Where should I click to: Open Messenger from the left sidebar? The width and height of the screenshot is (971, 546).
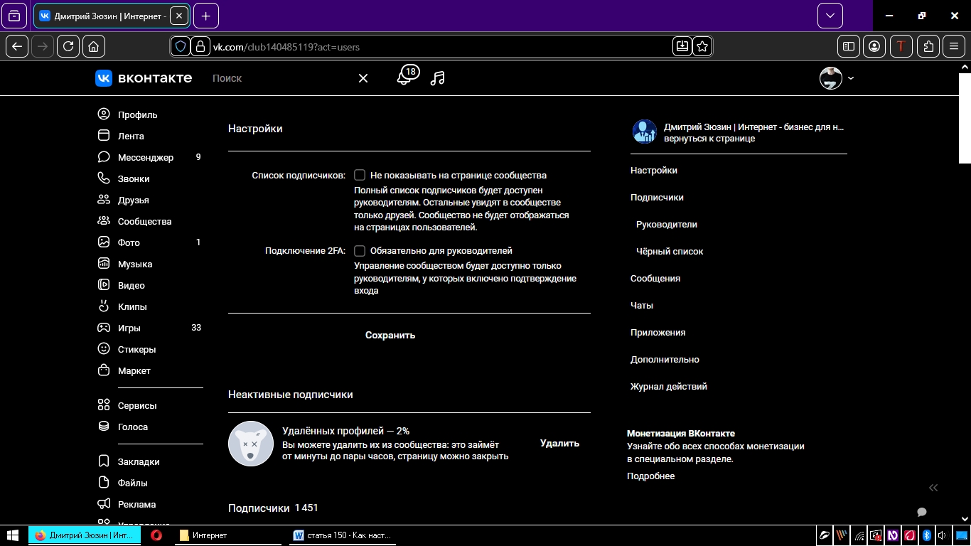tap(145, 157)
